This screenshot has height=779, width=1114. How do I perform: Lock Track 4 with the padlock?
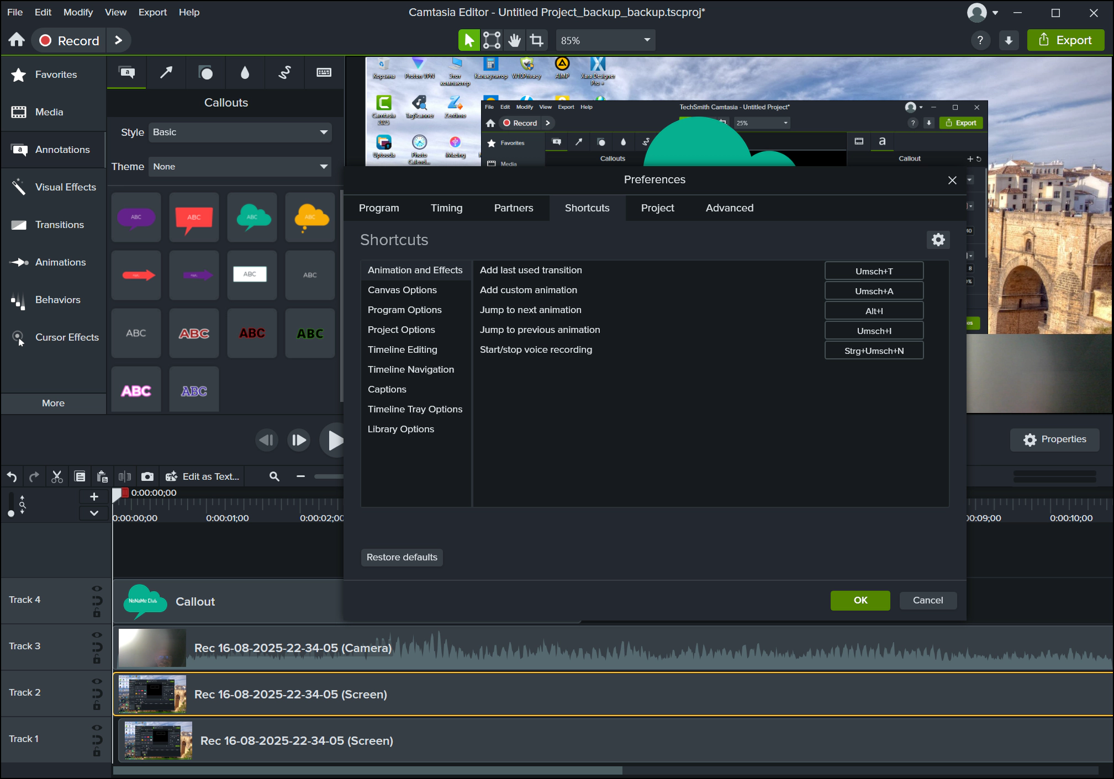pos(97,613)
